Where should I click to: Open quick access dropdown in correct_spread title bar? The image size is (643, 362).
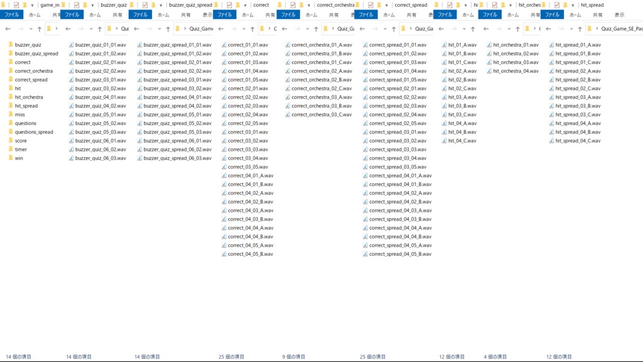point(386,5)
